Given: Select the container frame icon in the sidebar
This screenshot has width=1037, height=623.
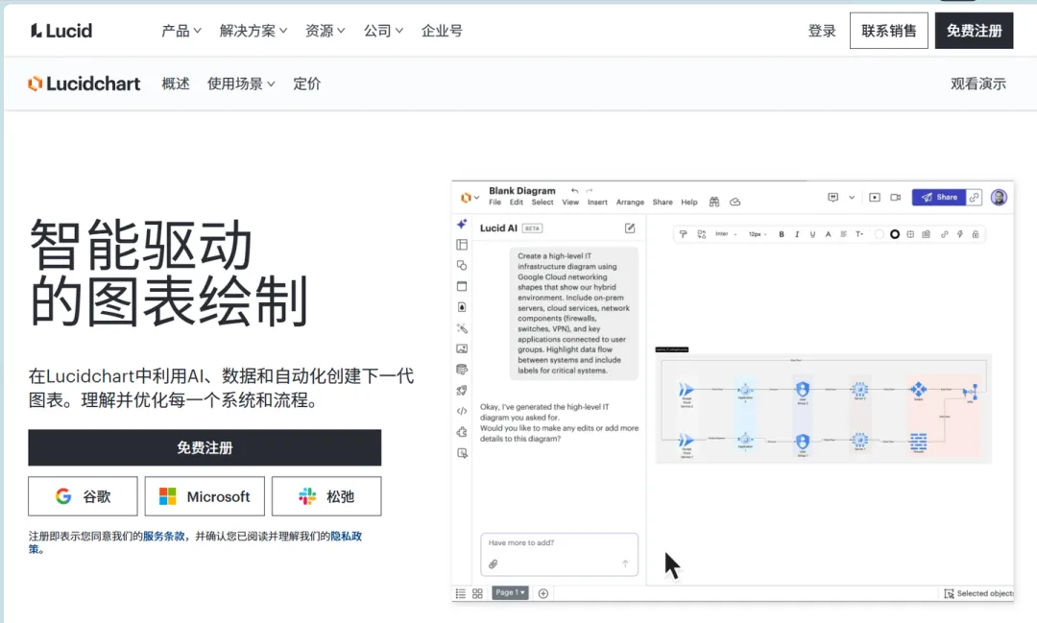Looking at the screenshot, I should click(462, 286).
